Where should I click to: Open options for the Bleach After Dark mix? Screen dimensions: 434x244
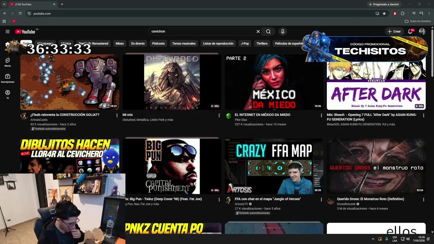tap(423, 116)
